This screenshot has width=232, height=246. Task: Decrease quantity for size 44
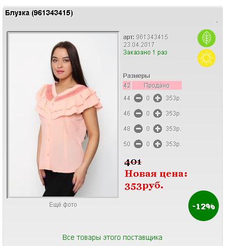click(138, 98)
